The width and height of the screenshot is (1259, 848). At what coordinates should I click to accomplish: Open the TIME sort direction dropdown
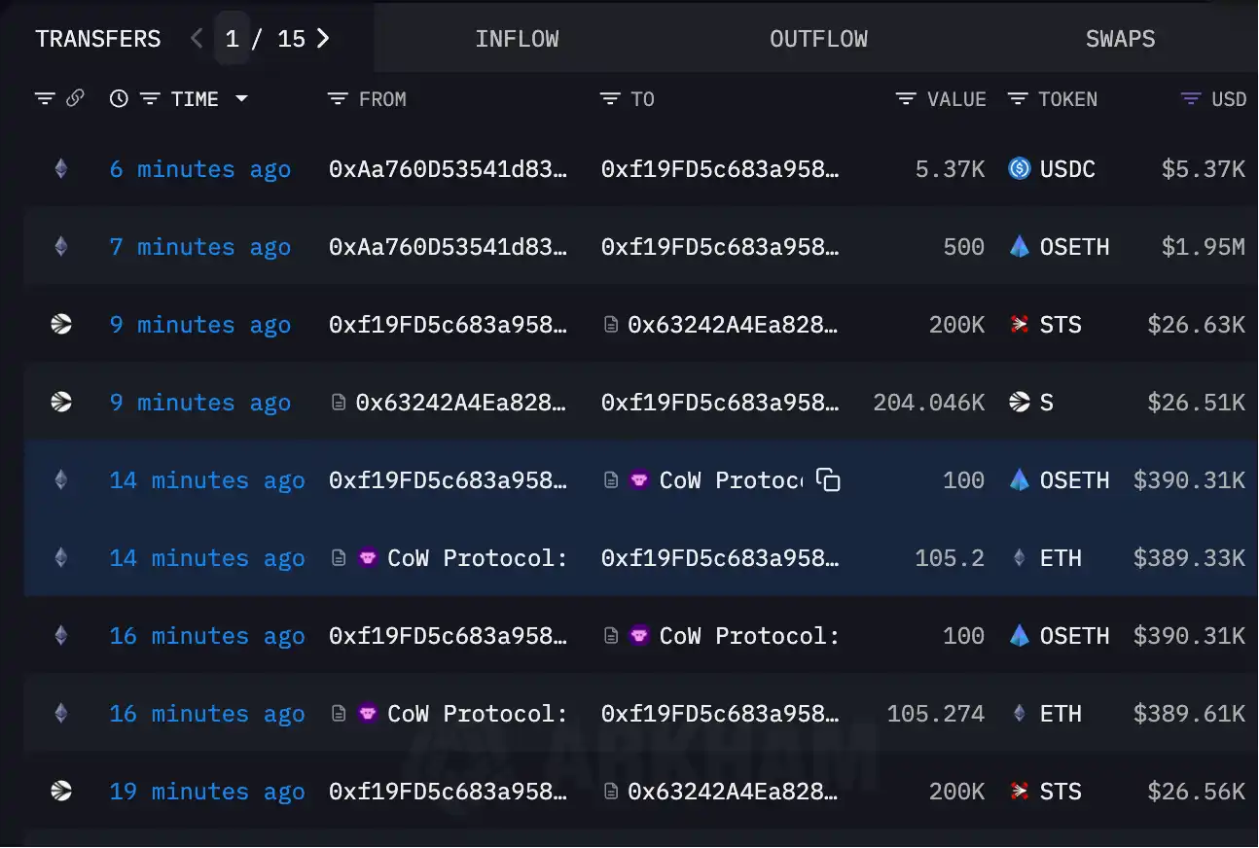(x=243, y=98)
